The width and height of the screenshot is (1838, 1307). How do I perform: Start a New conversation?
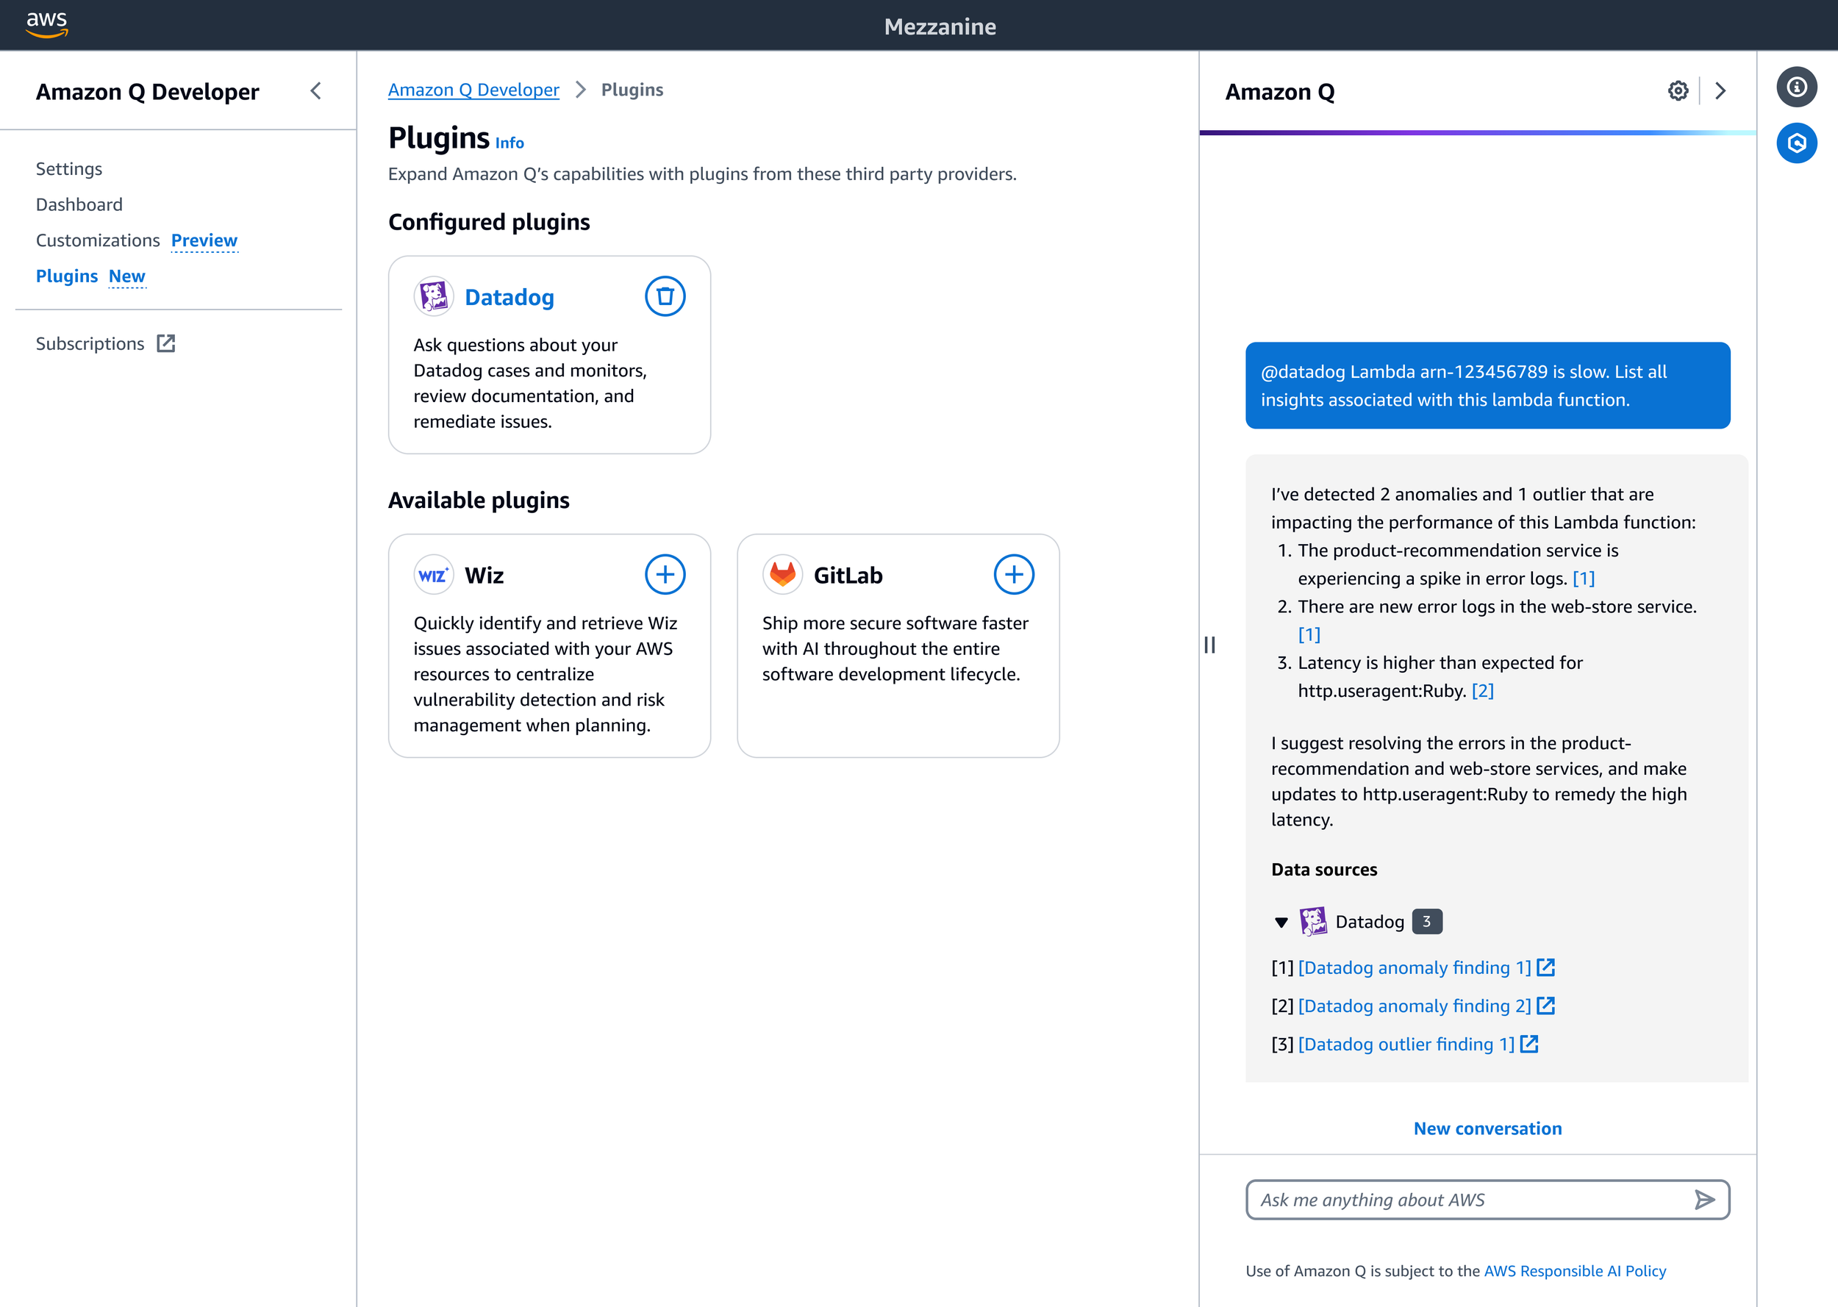1487,1128
